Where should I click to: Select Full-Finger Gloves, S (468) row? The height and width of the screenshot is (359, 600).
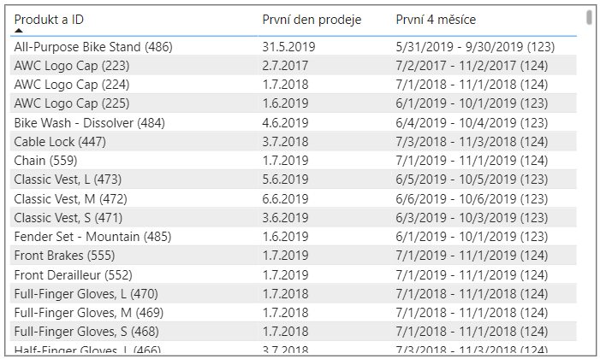click(x=294, y=331)
